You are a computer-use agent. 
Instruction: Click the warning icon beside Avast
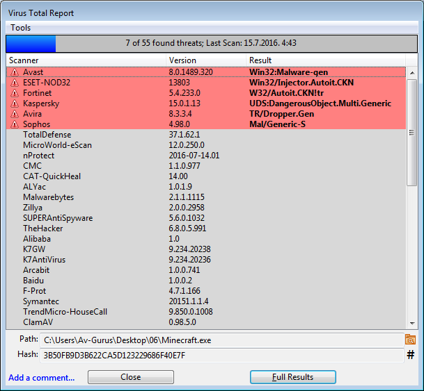coord(15,72)
